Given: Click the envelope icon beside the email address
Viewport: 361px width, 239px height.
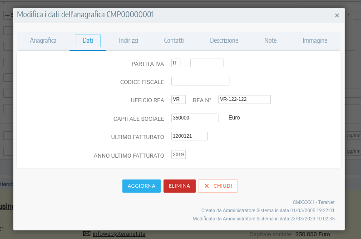Looking at the screenshot, I should coord(87,234).
